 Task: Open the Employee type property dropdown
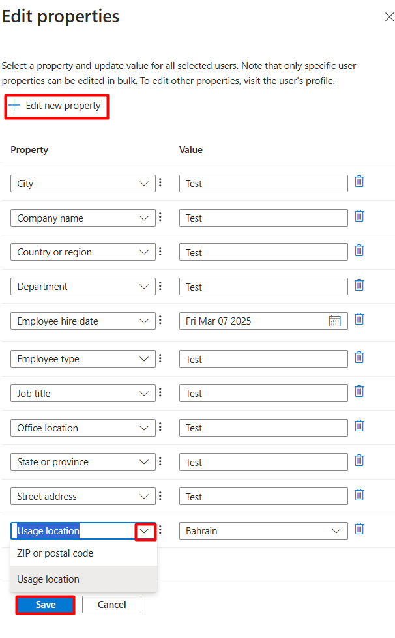coord(145,359)
